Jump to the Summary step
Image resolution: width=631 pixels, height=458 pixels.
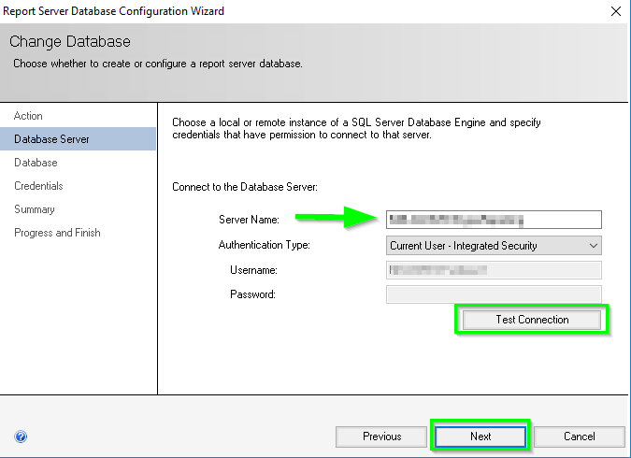point(35,209)
